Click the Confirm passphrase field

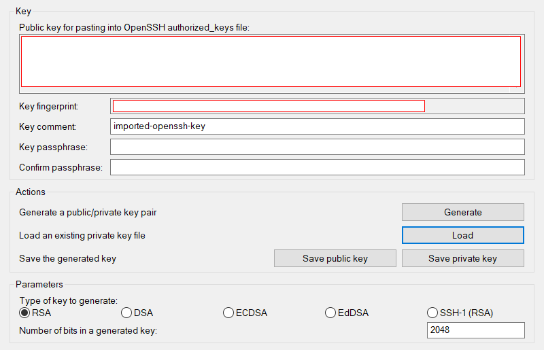pyautogui.click(x=317, y=167)
